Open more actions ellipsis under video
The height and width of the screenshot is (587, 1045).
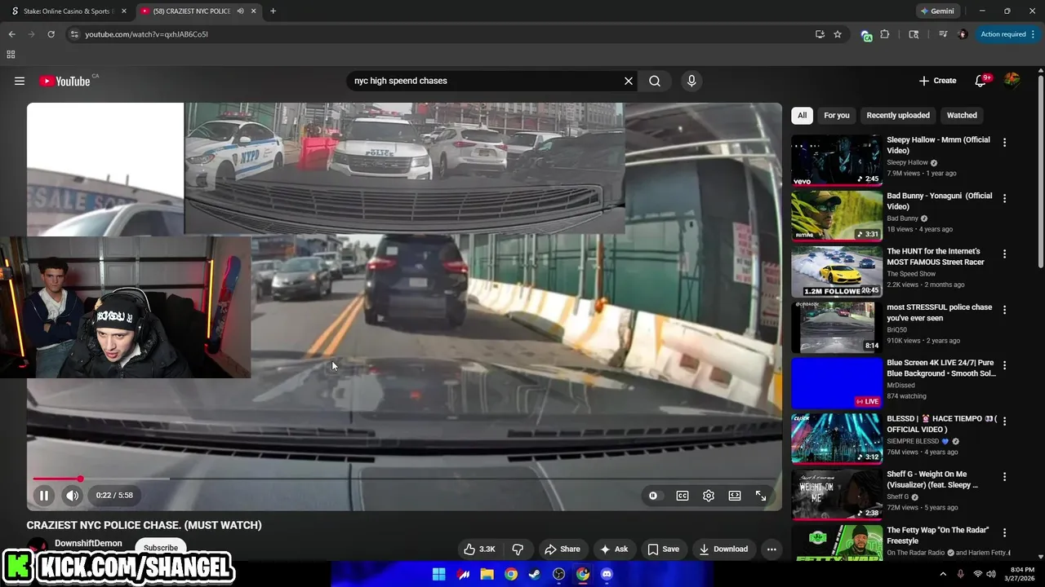772,549
